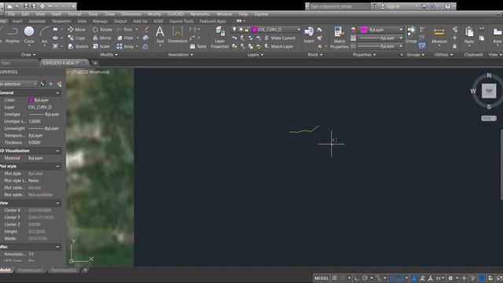Insert a Table
The width and height of the screenshot is (503, 283).
[198, 46]
